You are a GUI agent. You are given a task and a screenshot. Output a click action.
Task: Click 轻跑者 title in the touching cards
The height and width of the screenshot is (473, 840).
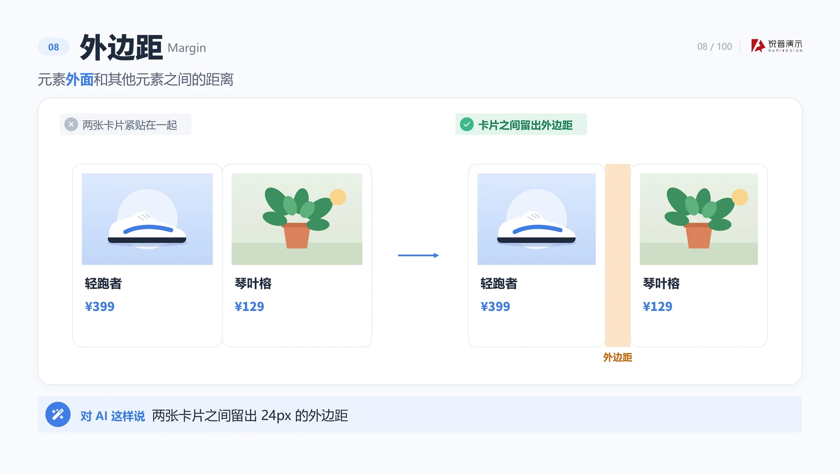(x=103, y=283)
